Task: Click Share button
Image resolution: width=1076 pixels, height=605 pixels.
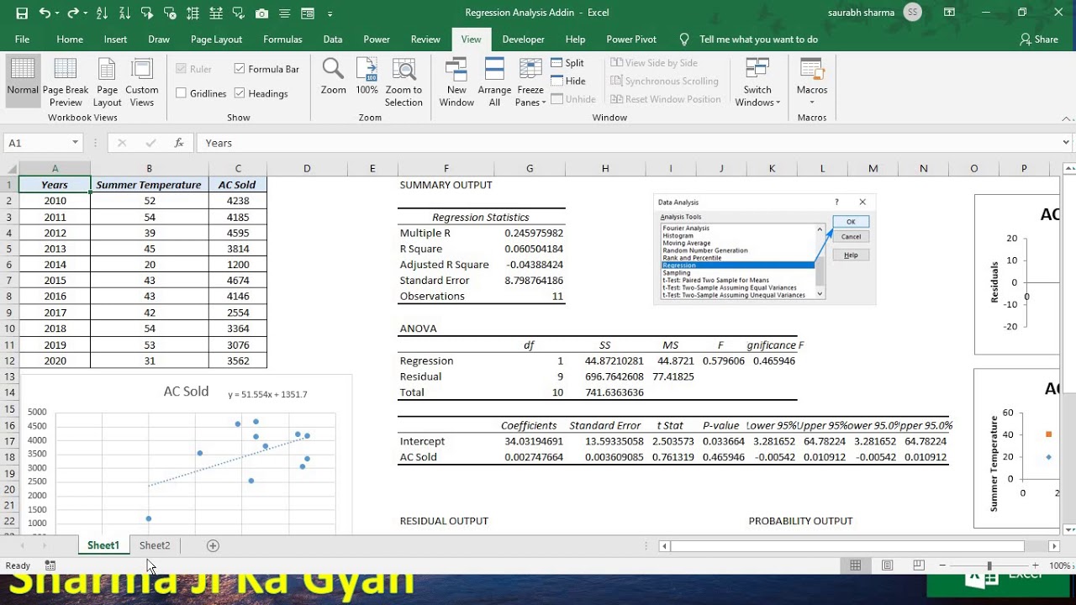Action: pos(1039,39)
